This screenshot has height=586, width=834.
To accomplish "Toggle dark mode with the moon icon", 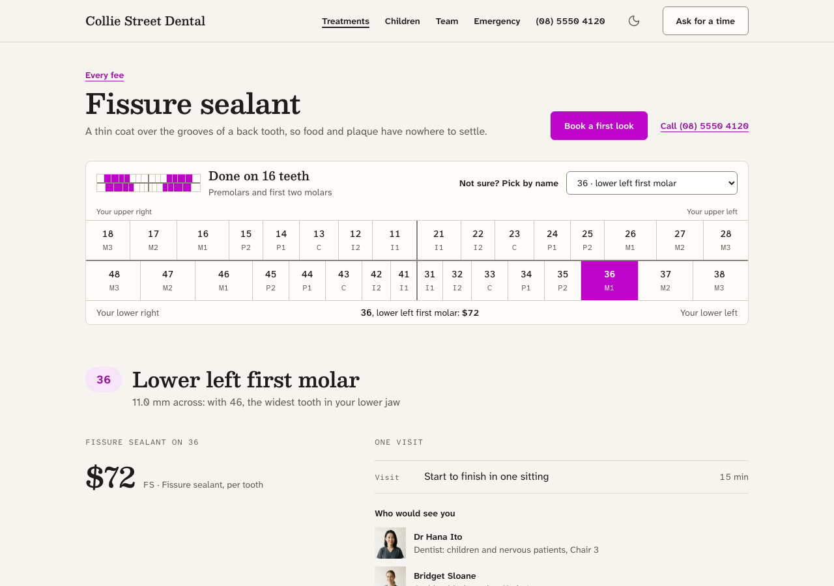I will [634, 21].
